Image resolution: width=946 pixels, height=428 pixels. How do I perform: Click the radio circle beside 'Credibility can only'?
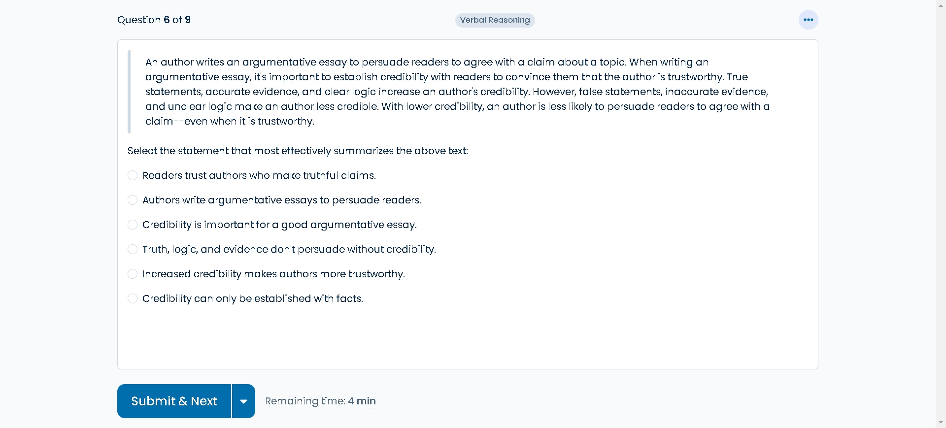click(x=133, y=298)
